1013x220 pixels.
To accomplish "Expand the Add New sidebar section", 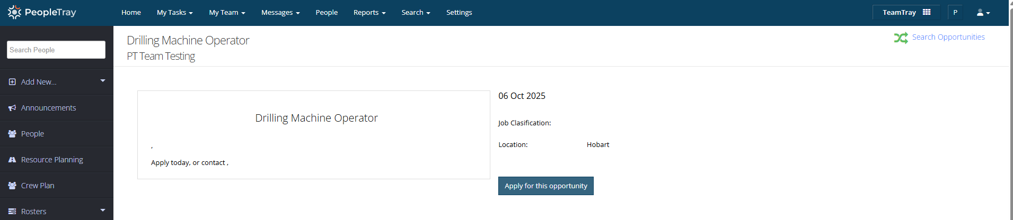I will coord(103,81).
